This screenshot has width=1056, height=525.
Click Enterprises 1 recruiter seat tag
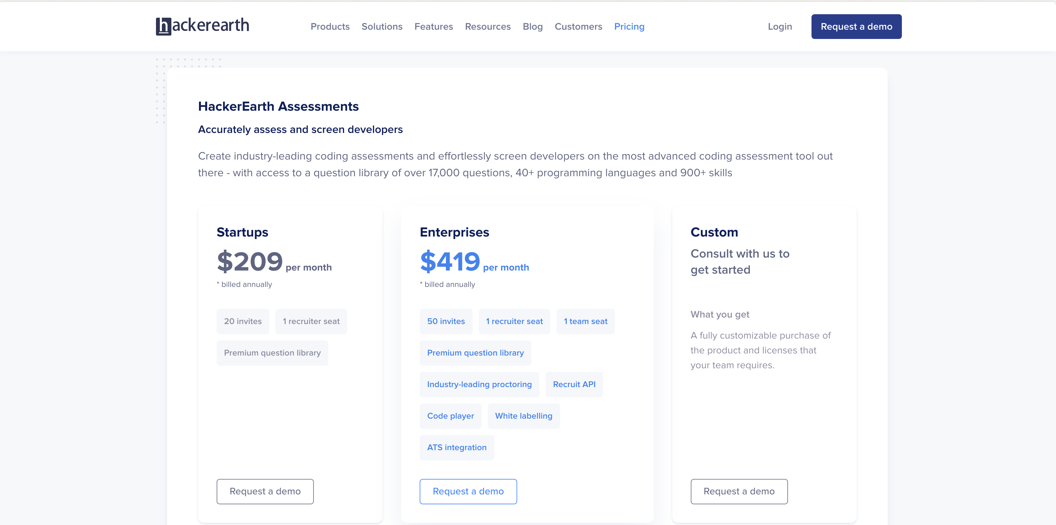[x=514, y=321]
